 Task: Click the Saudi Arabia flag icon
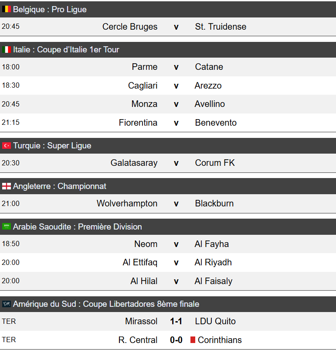point(7,226)
